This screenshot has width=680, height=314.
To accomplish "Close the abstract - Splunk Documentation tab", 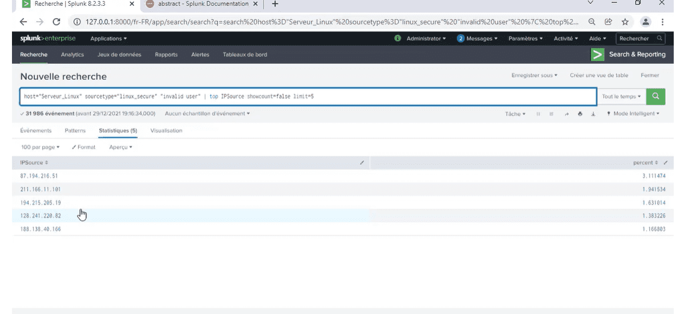I will click(256, 4).
